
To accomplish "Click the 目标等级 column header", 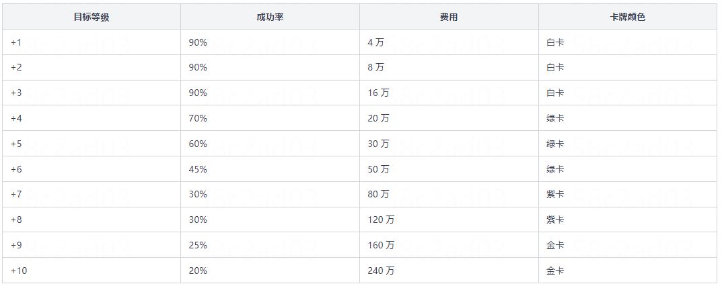I will tap(91, 17).
